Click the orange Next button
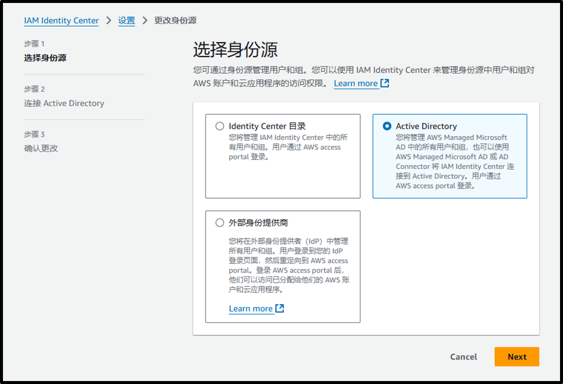Screen dimensions: 563x384 (516, 357)
